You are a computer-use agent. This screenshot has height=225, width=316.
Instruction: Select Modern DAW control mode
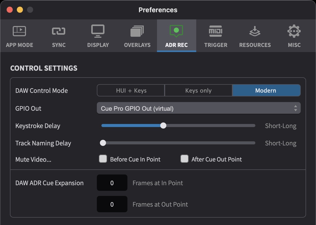pos(267,91)
